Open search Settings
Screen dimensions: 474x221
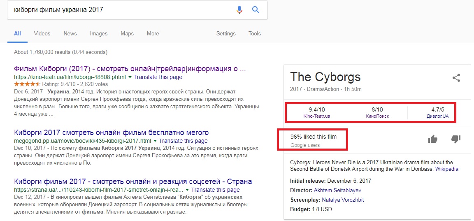[x=226, y=34]
